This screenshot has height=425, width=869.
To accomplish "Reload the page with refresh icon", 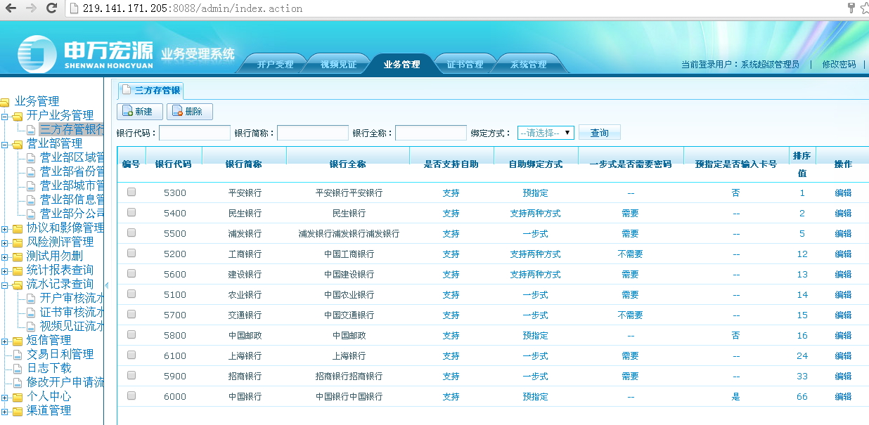I will [x=51, y=8].
